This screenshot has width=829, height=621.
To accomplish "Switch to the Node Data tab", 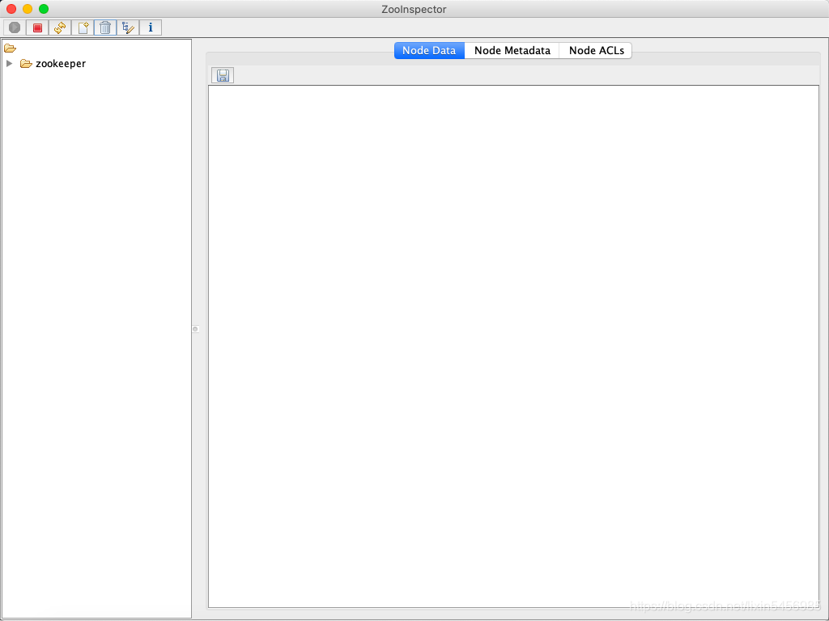I will tap(429, 51).
